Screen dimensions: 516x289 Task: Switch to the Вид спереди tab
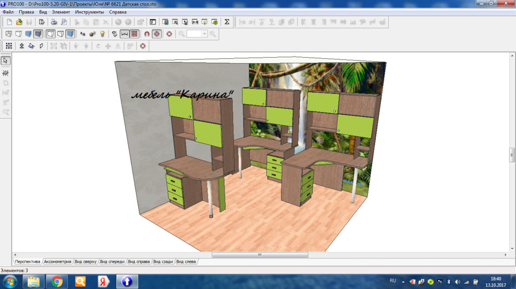click(x=112, y=261)
